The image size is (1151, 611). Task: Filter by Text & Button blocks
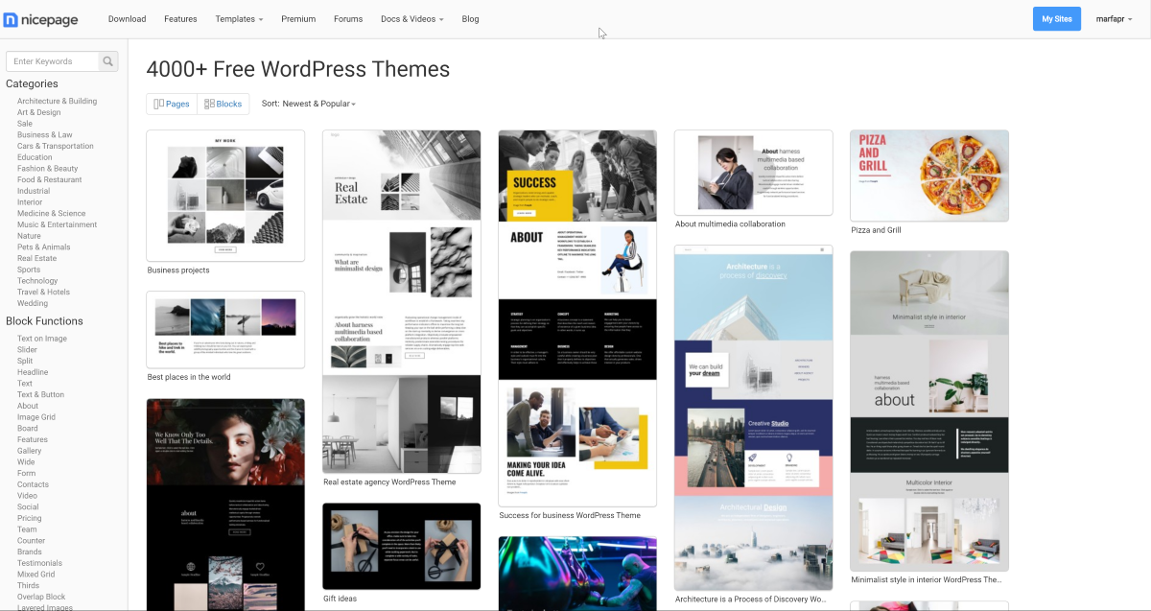[x=41, y=394]
